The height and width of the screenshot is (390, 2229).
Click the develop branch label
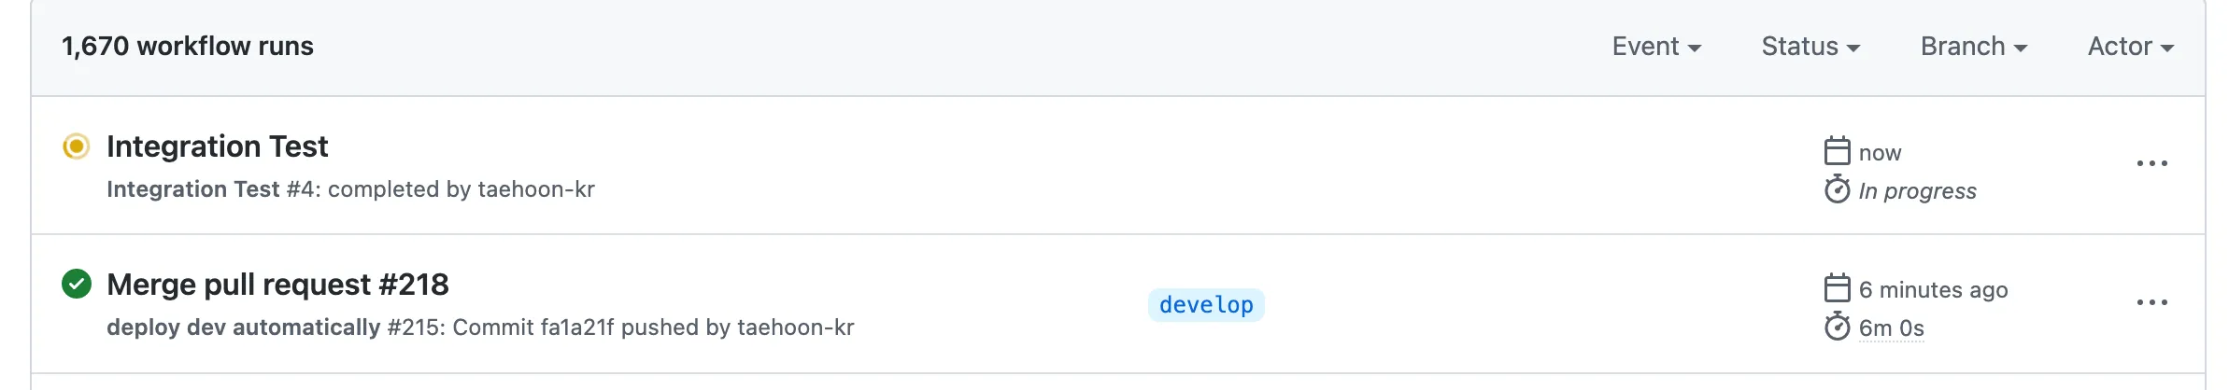click(1206, 305)
